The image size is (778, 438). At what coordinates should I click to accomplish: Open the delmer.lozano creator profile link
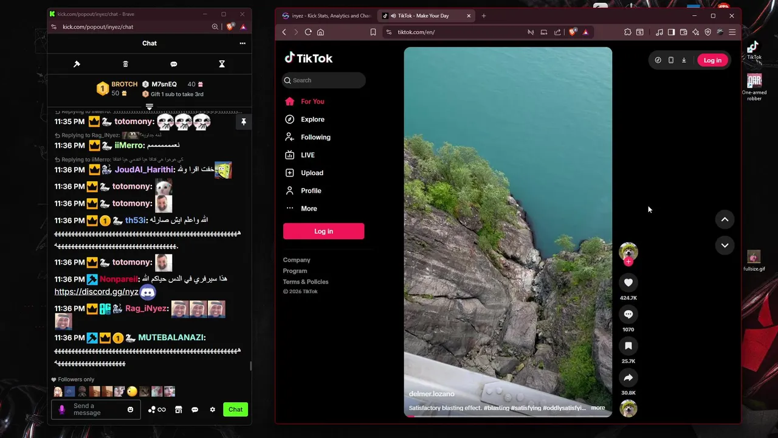[432, 394]
